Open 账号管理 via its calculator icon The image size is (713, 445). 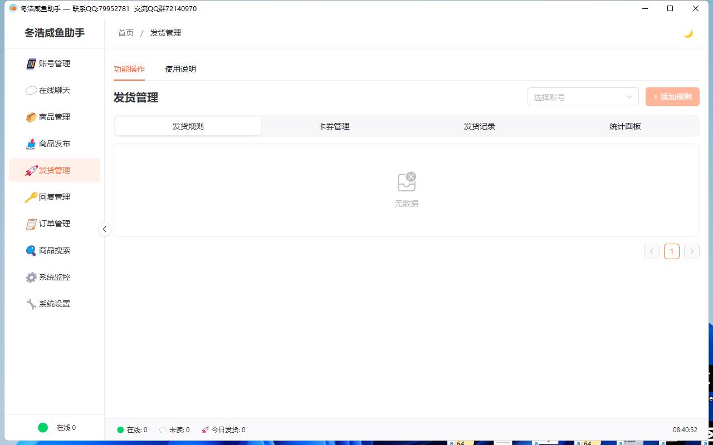(x=31, y=63)
